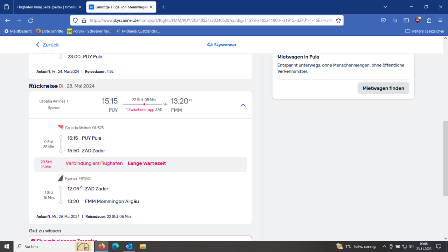Image resolution: width=448 pixels, height=252 pixels.
Task: Open Michaela Quattländer bookmark
Action: click(x=138, y=31)
